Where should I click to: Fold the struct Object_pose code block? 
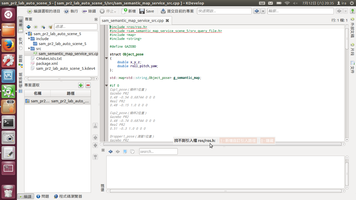[x=106, y=58]
